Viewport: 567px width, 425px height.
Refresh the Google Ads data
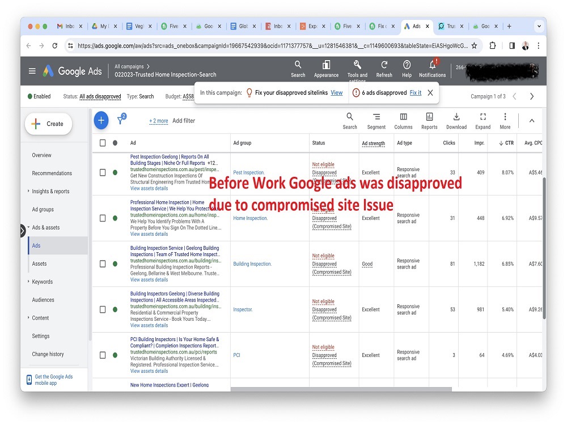(384, 69)
